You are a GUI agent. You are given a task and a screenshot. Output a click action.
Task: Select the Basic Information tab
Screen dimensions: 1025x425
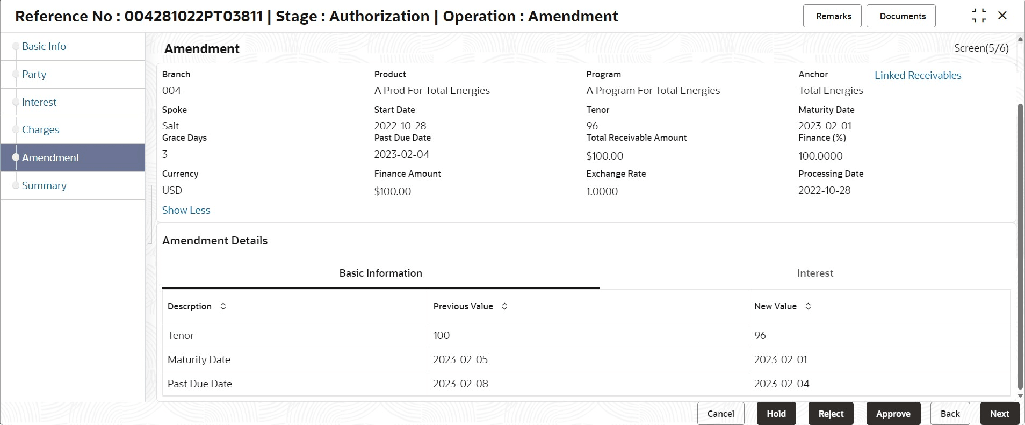tap(380, 273)
